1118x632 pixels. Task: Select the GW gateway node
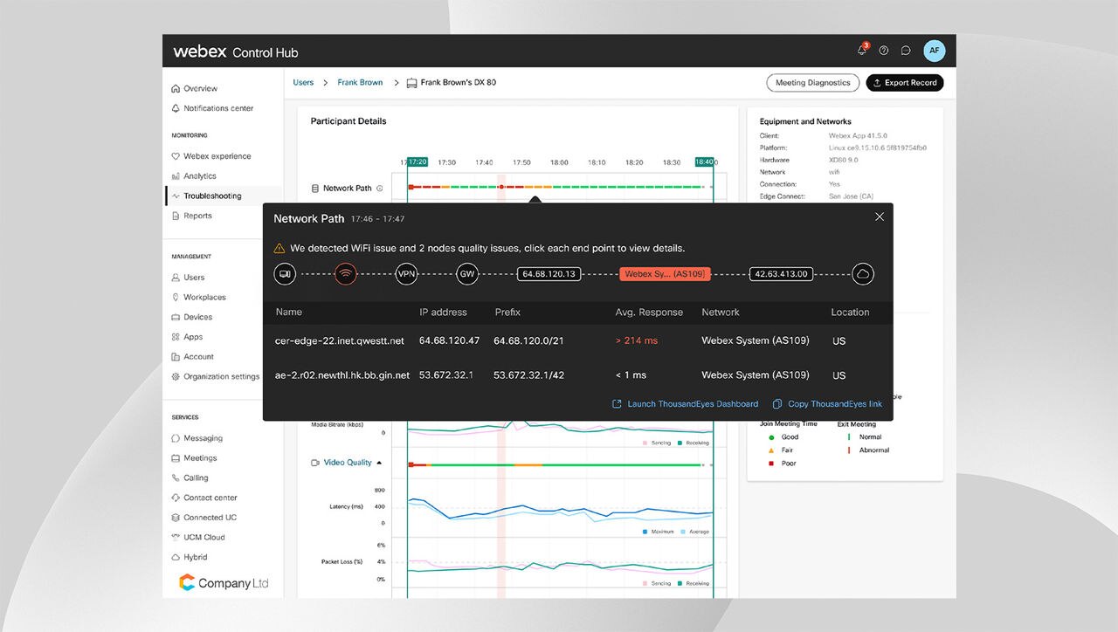[467, 274]
